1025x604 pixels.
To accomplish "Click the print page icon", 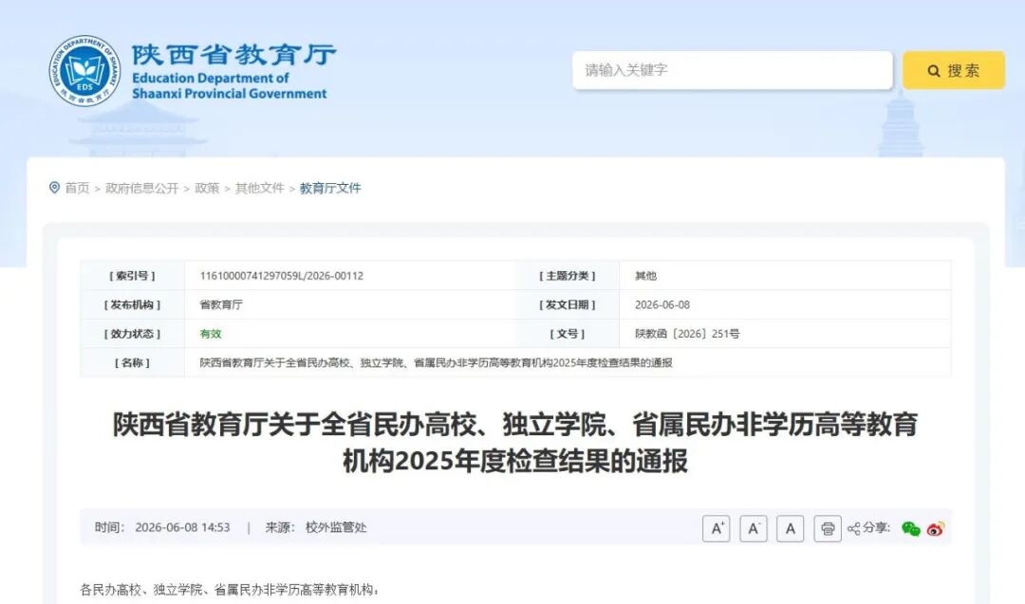I will tap(828, 528).
